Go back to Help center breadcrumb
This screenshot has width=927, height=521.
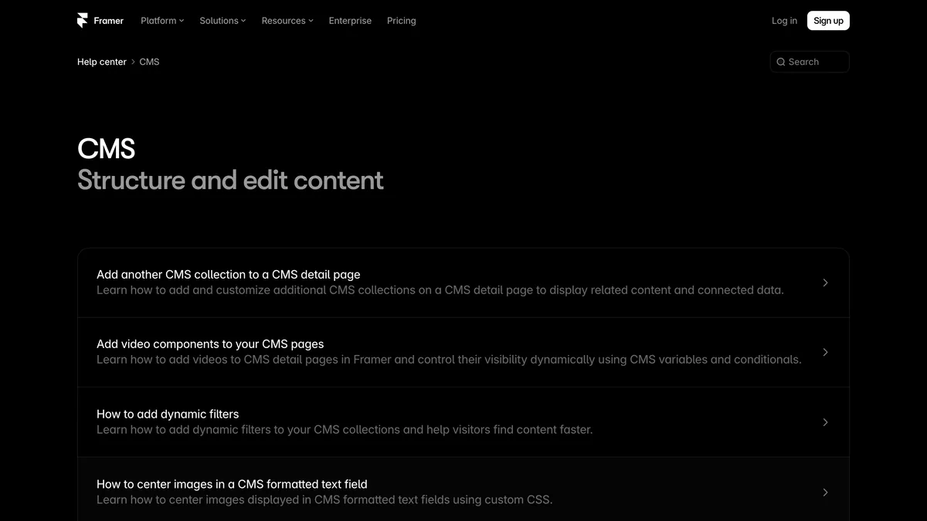coord(102,62)
